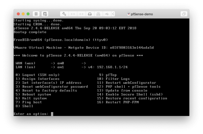Open the hard disk device icon
The image size is (203, 134).
coord(90,14)
